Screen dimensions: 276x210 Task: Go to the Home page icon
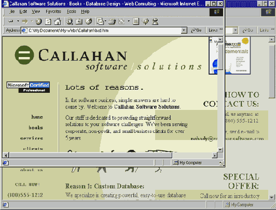[58, 21]
